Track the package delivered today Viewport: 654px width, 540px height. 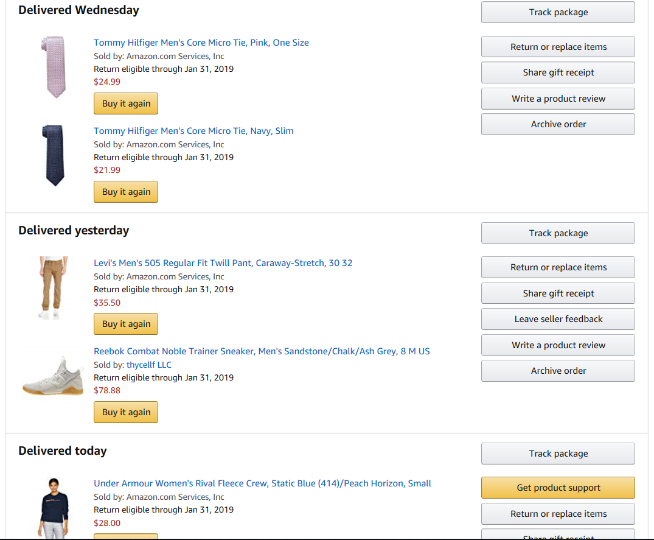(558, 454)
